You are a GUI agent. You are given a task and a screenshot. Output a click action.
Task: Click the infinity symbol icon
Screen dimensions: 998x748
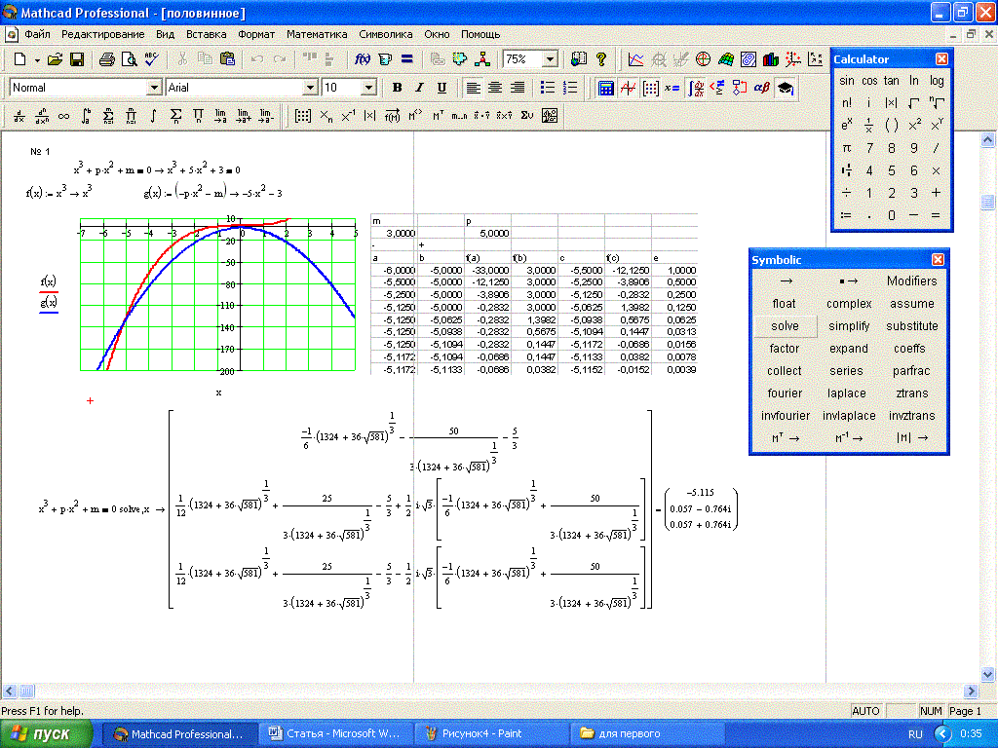[x=64, y=116]
